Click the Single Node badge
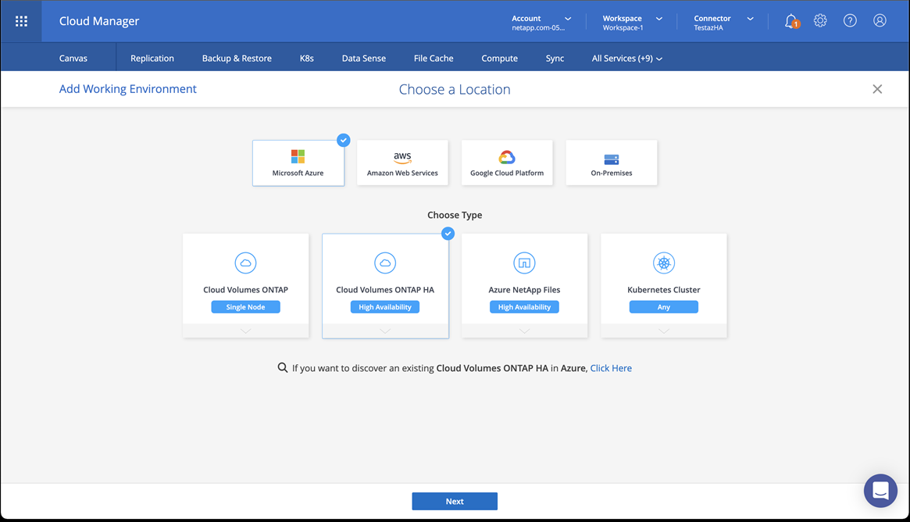Screen dimensions: 910x522 (x=245, y=306)
